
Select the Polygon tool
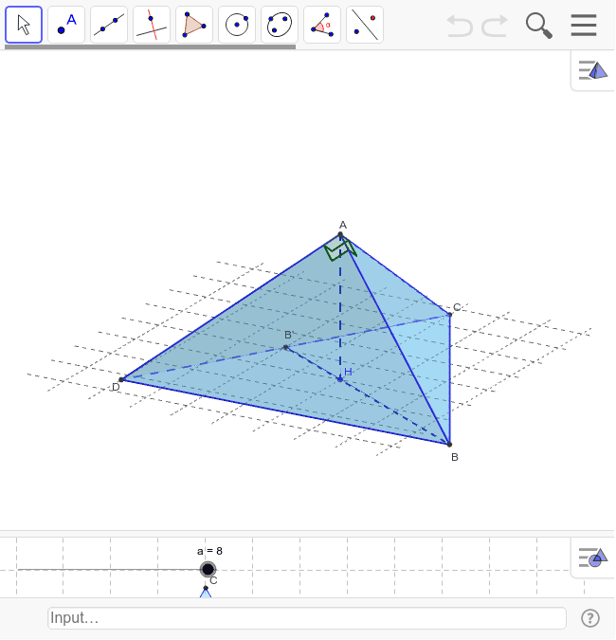click(194, 25)
